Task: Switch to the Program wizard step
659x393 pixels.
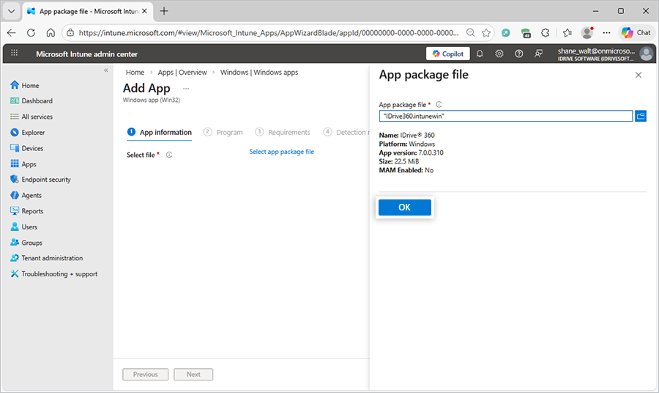Action: pos(228,133)
